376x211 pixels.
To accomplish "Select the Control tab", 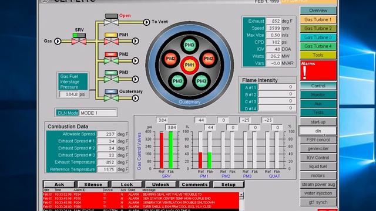I will point(318,86).
